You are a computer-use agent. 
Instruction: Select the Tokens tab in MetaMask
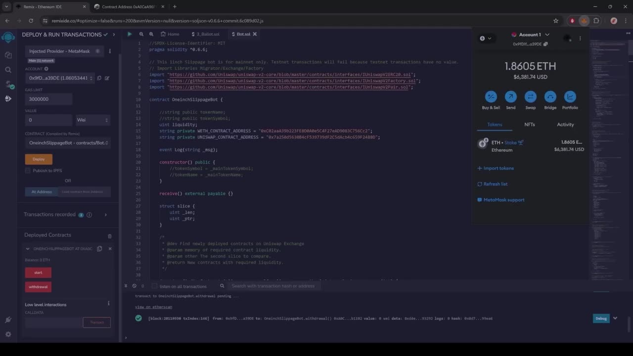tap(495, 125)
